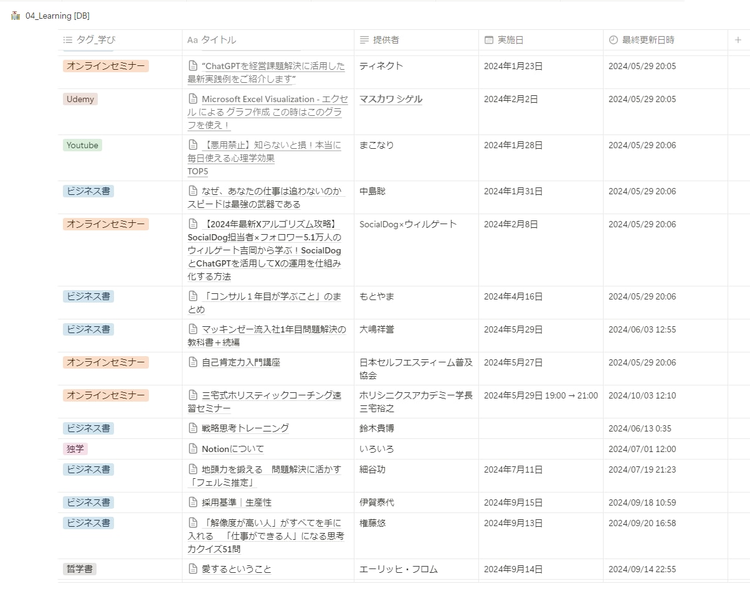Image resolution: width=750 pixels, height=594 pixels.
Task: Click page icon beside ChatGPTを経営課題解決 title
Action: [x=193, y=66]
